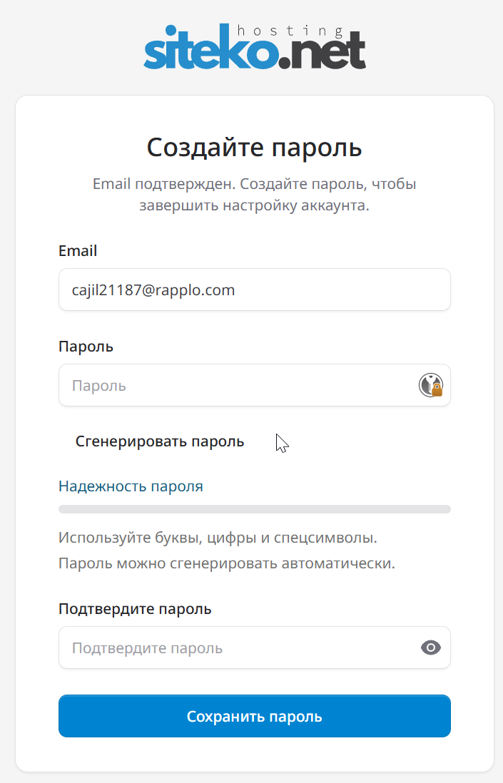Toggle visibility eye in Подтвердите пароль field
The image size is (503, 783).
tap(430, 648)
